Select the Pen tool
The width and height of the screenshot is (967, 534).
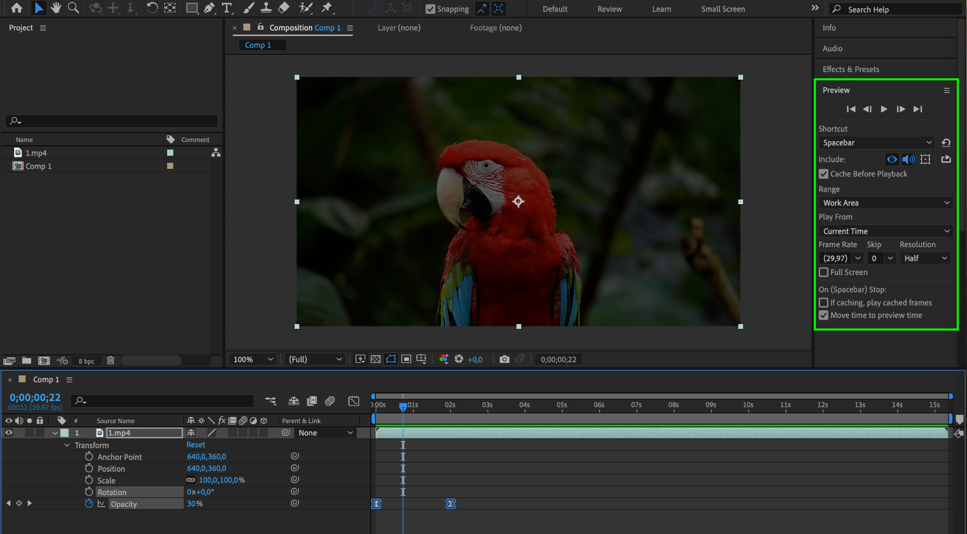(x=209, y=8)
